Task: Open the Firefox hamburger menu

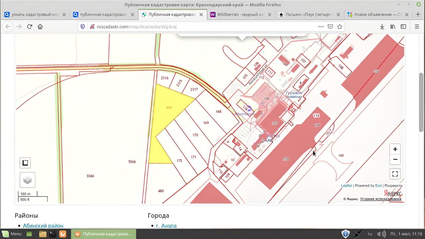Action: [417, 27]
